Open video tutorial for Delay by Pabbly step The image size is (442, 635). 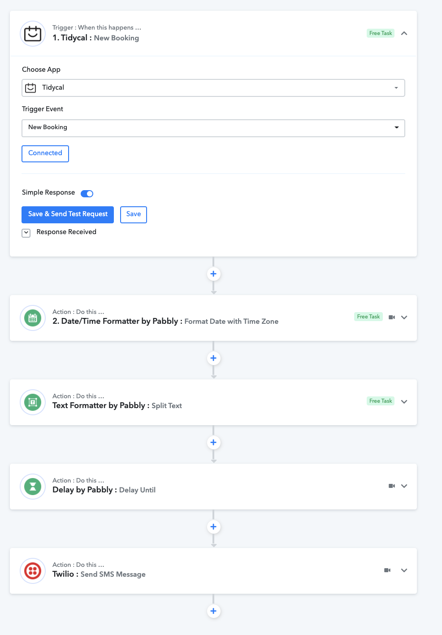[x=392, y=486]
